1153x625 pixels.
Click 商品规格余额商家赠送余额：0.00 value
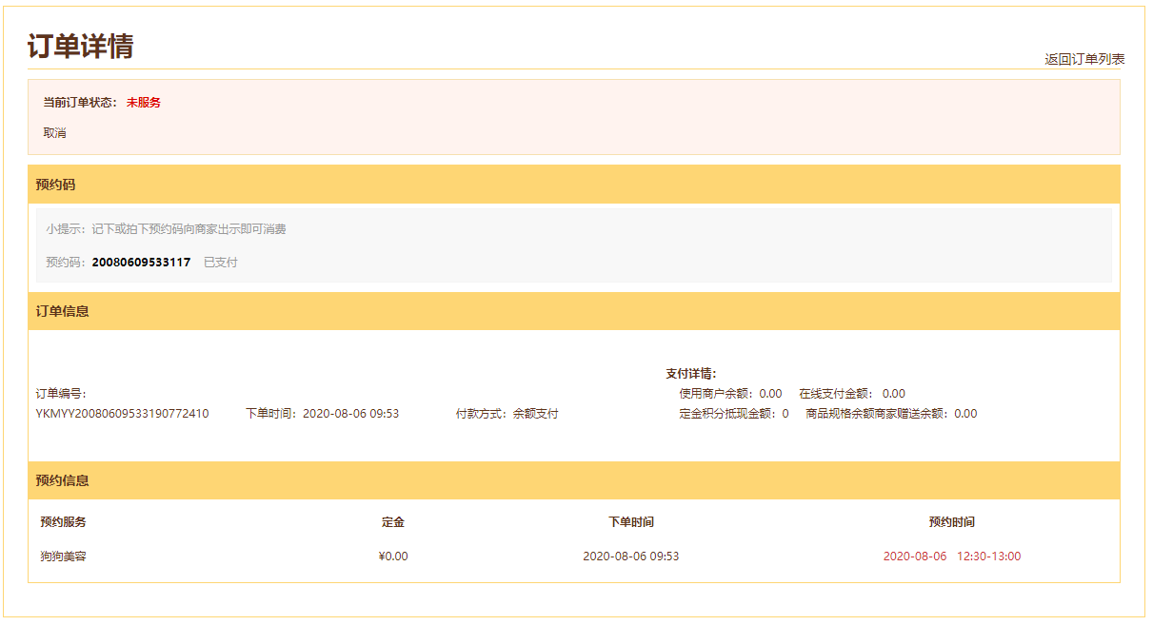click(x=891, y=414)
